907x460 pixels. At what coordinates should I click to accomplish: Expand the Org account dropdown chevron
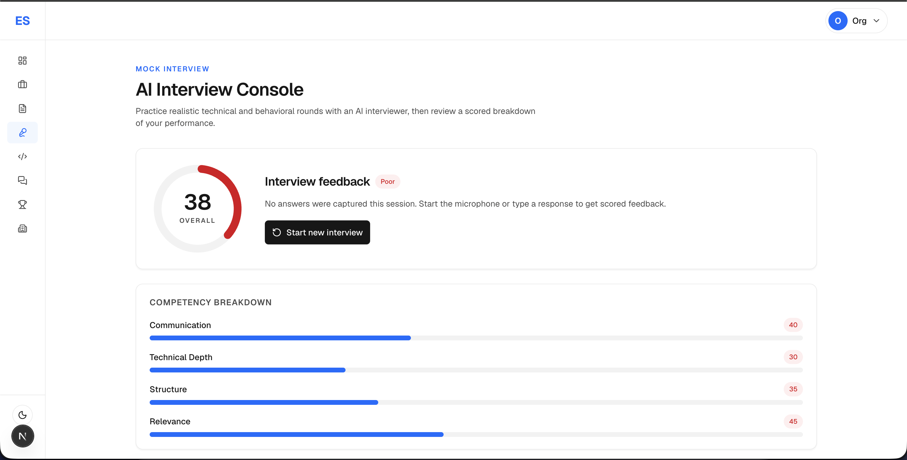pyautogui.click(x=876, y=21)
